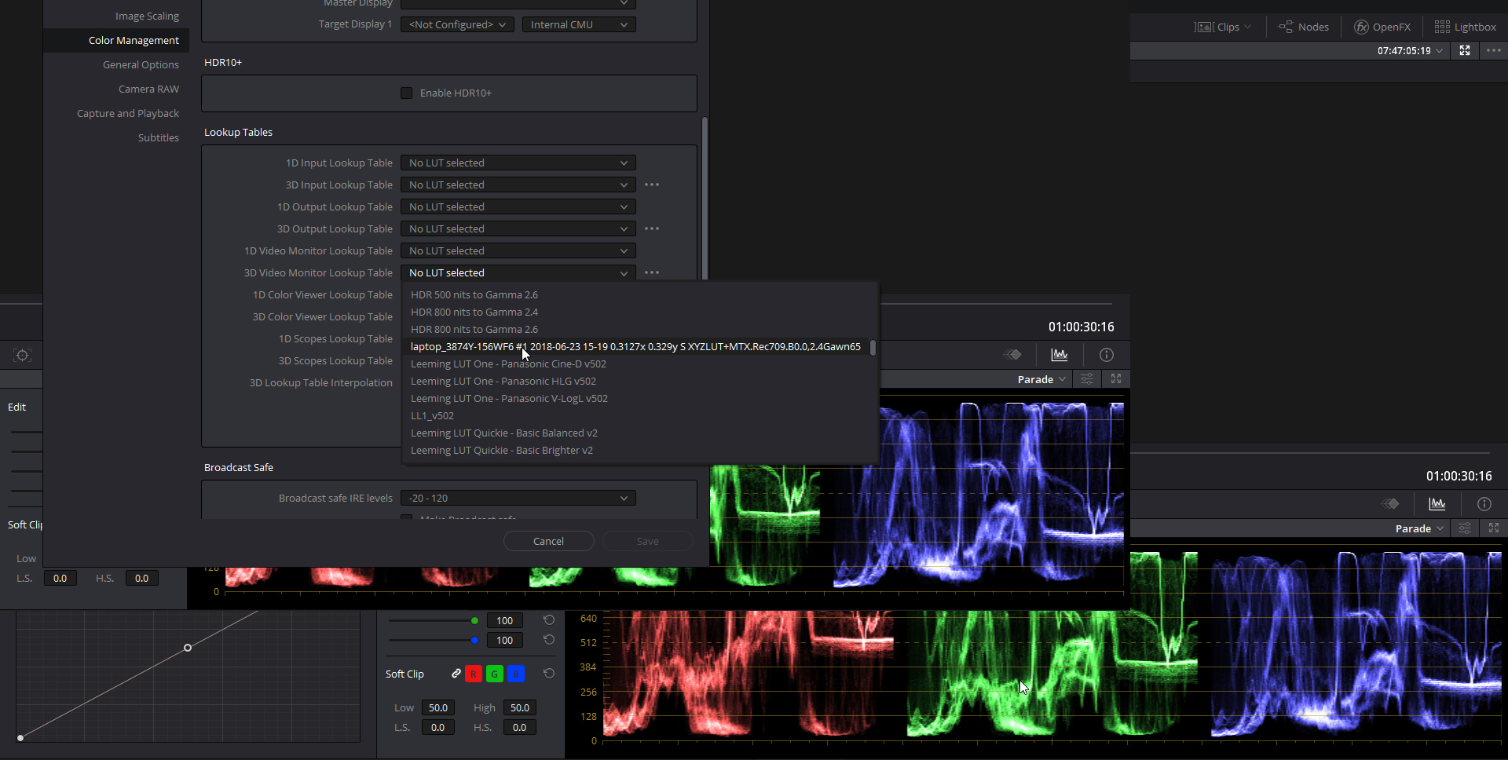Open Target Display 1 Not Configured dropdown

click(458, 24)
